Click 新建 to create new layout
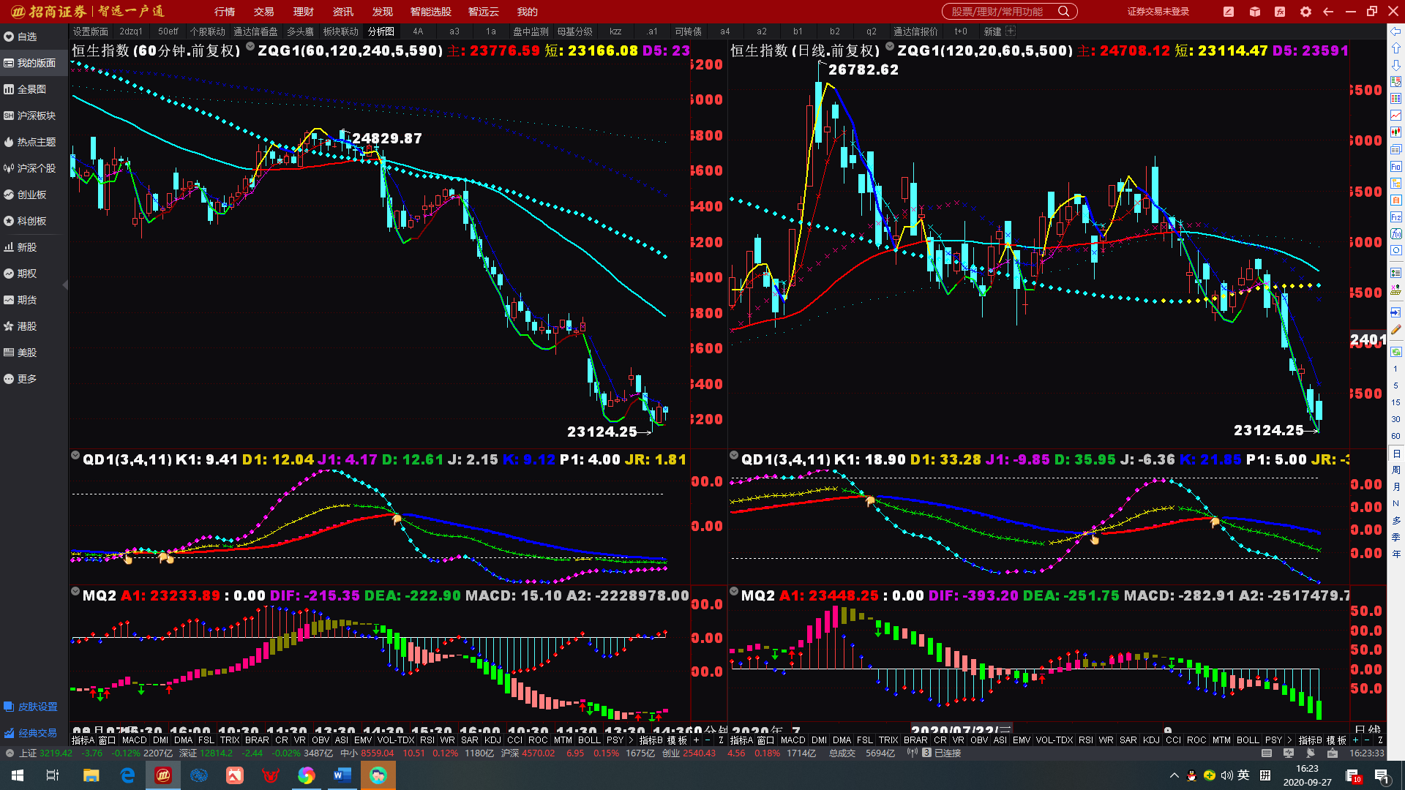The width and height of the screenshot is (1405, 790). click(992, 31)
